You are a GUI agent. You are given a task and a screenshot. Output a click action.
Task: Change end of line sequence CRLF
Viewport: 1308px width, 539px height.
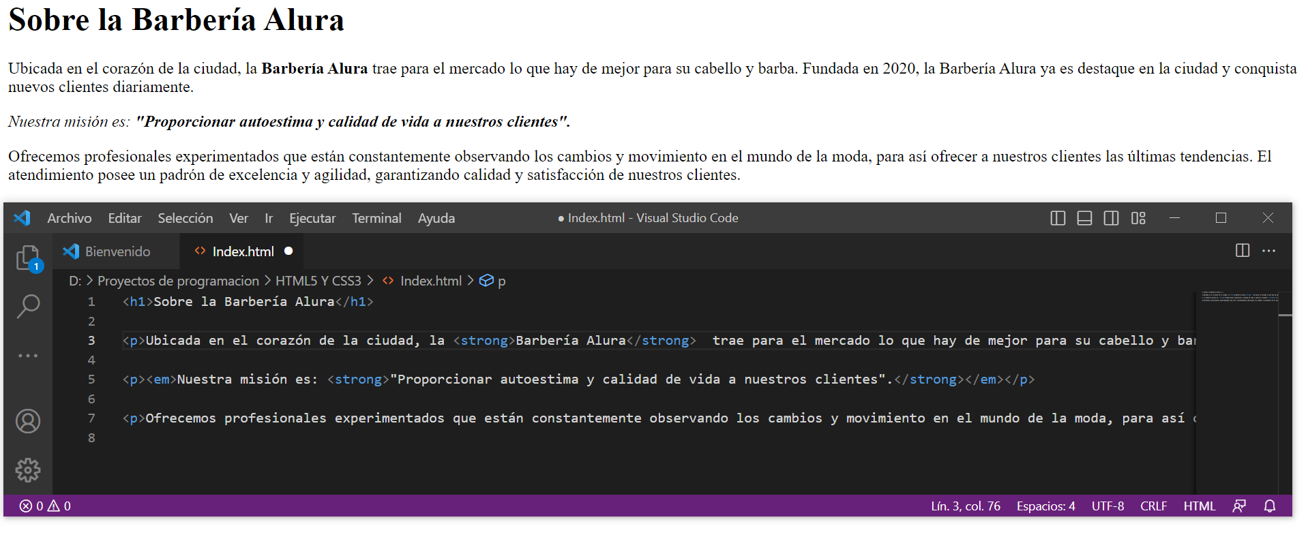[x=1153, y=506]
